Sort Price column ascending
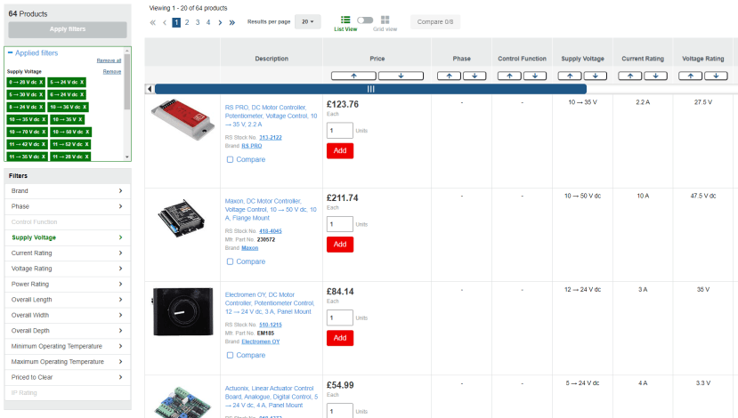Viewport: 738px width, 418px height. tap(353, 76)
